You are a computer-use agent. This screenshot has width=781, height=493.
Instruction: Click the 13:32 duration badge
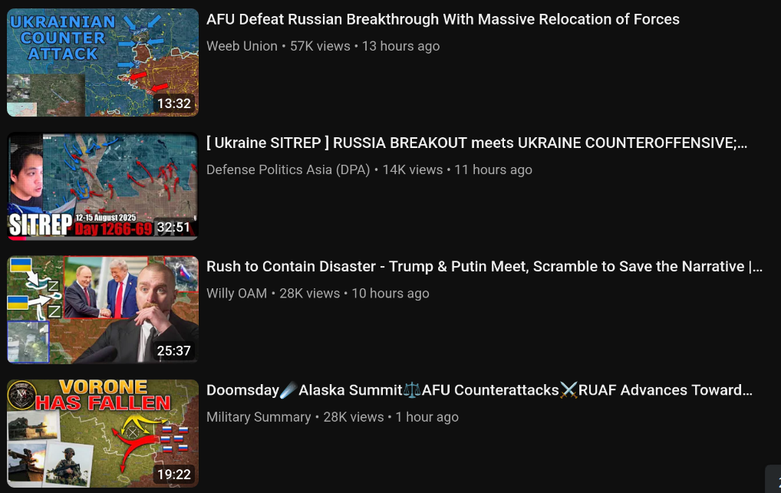pos(174,104)
